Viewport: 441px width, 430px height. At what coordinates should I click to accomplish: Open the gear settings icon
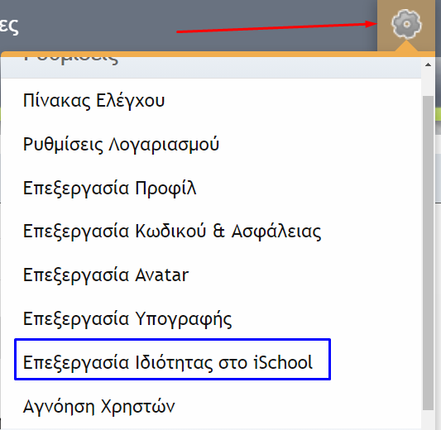pyautogui.click(x=406, y=24)
